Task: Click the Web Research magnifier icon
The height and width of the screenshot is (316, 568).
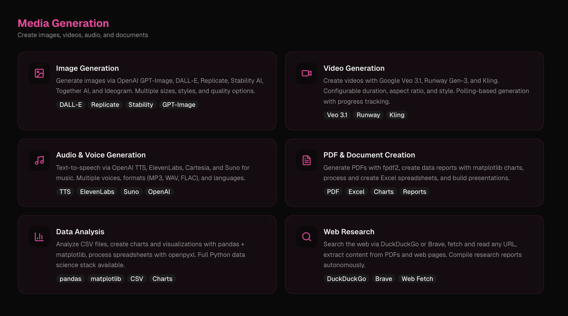Action: pos(307,237)
